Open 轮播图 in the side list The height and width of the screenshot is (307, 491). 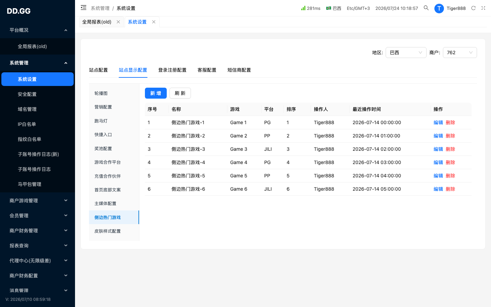tap(114, 93)
